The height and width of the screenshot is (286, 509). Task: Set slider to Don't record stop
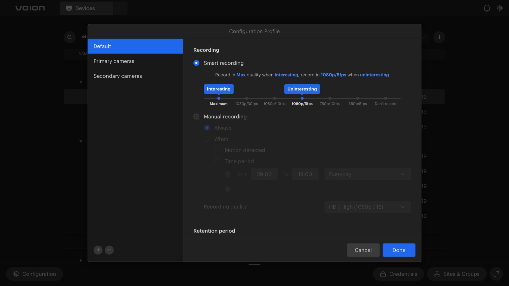(386, 98)
